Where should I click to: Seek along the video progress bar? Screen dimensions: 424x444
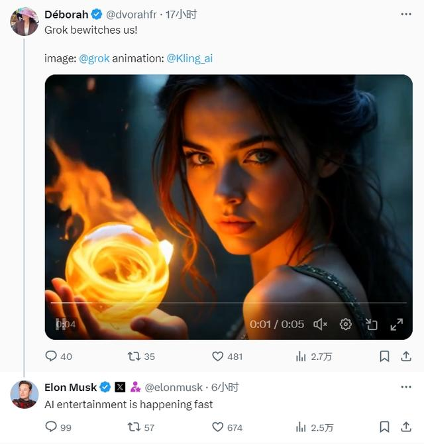[x=229, y=303]
